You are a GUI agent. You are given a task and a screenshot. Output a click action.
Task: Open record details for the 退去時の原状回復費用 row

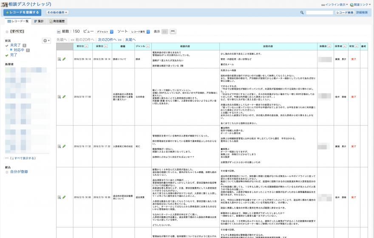coord(59,197)
